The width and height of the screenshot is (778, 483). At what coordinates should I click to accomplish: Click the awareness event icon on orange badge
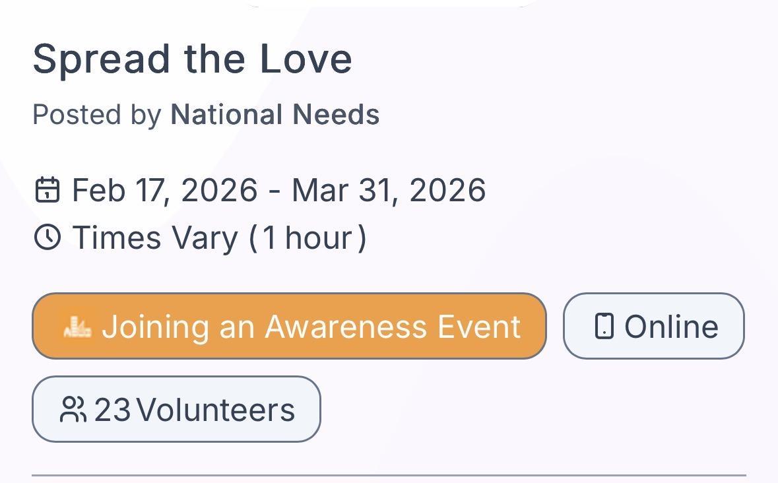[77, 326]
